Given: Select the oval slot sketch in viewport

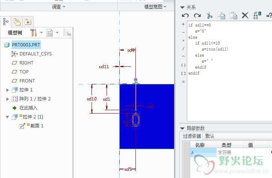Looking at the screenshot, I should coord(136,120).
